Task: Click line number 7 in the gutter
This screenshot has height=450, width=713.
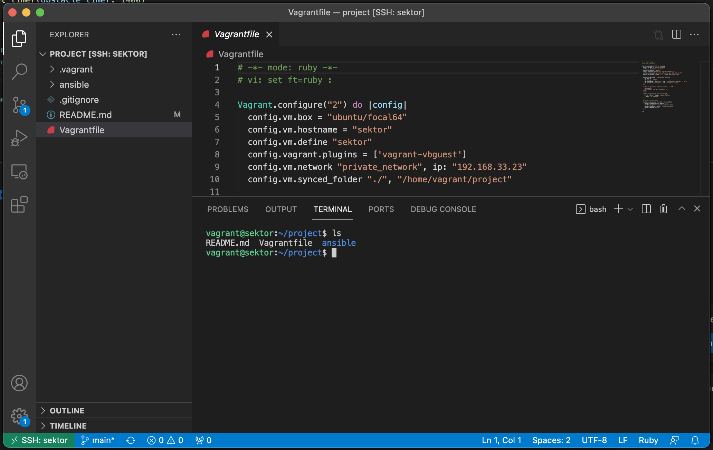Action: (x=217, y=142)
